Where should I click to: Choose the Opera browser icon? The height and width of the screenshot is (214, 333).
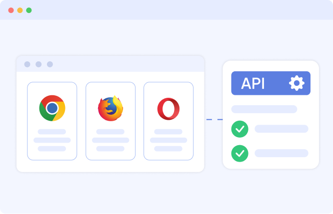pyautogui.click(x=168, y=109)
